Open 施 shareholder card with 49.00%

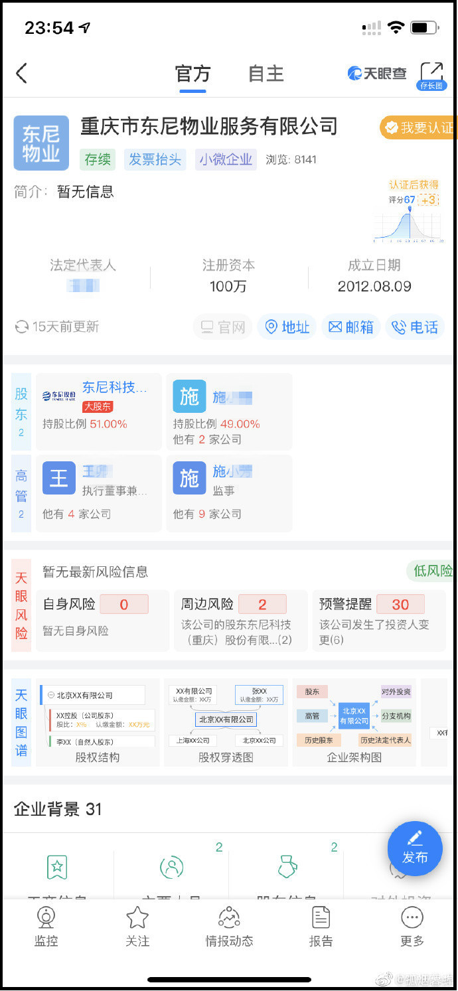click(x=229, y=412)
